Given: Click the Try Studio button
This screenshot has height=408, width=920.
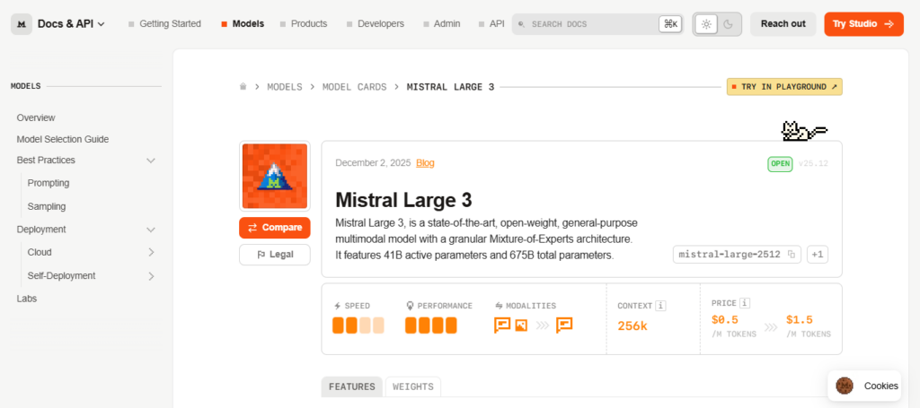Looking at the screenshot, I should 863,24.
